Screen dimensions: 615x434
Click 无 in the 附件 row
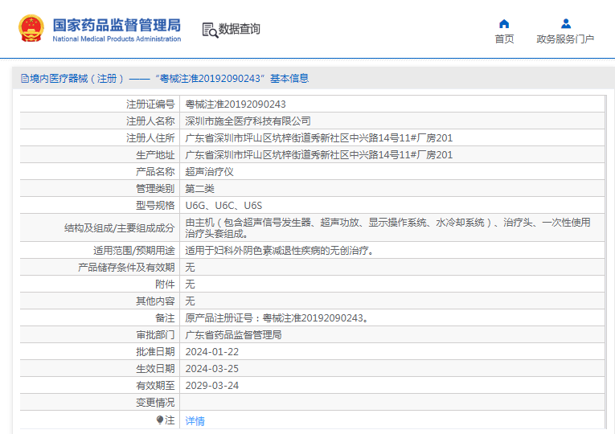point(190,285)
